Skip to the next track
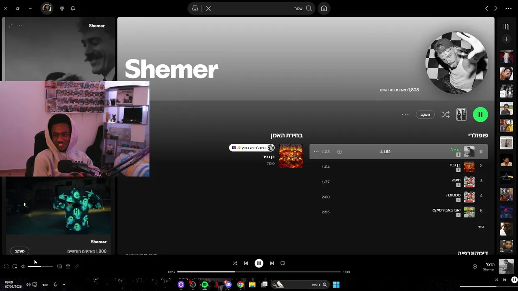 tap(272, 263)
